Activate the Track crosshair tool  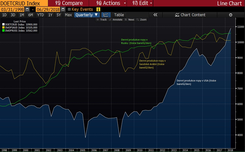102,19
